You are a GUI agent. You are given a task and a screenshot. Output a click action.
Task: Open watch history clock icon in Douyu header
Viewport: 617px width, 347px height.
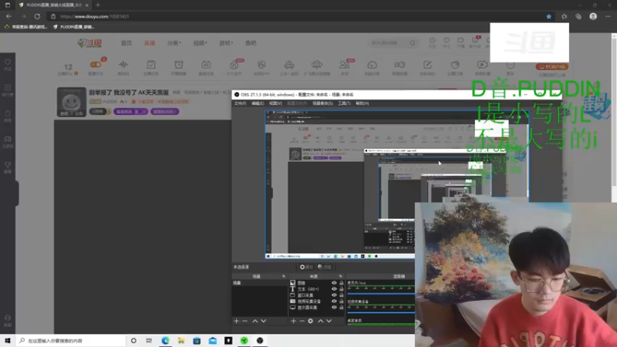click(432, 41)
